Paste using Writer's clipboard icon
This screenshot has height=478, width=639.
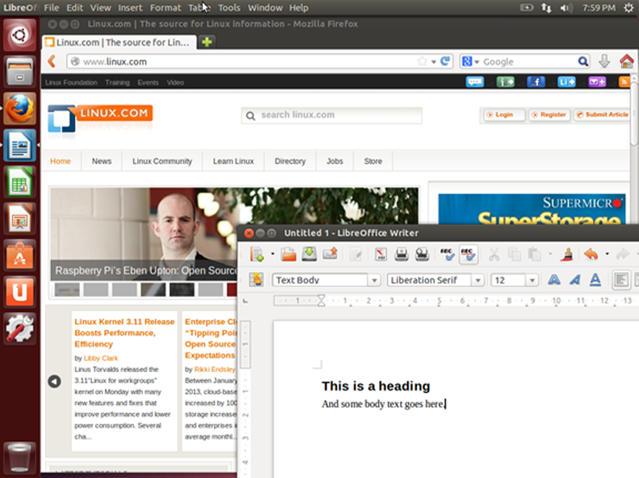534,255
